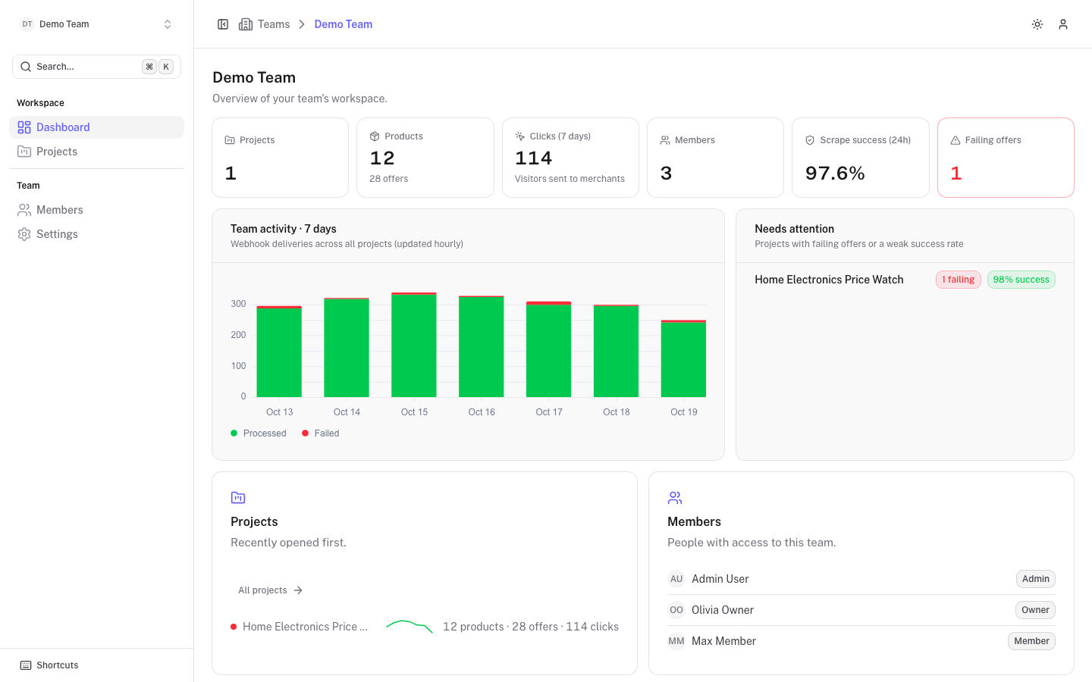The image size is (1092, 682).
Task: Click the Settings gear icon
Action: coord(24,234)
